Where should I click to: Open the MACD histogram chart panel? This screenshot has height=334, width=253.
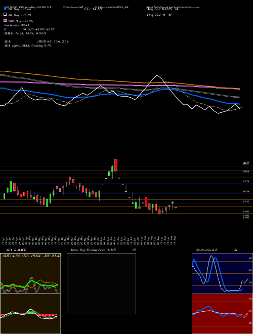tap(30, 314)
